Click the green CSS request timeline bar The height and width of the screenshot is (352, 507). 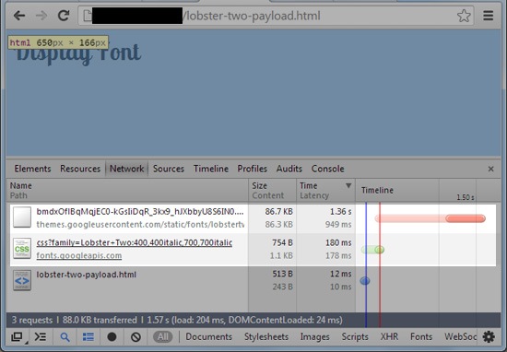coord(372,250)
